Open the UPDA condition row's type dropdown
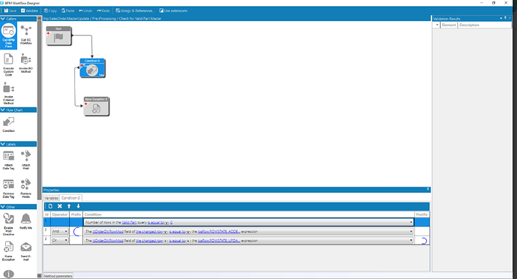 (411, 240)
